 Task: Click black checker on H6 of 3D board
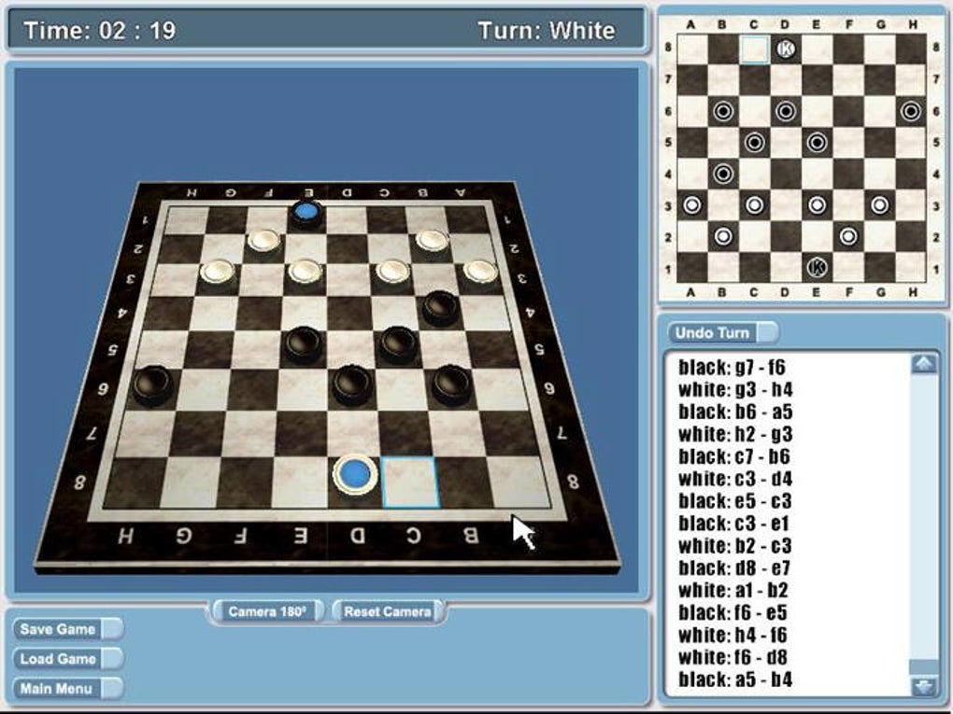[x=152, y=385]
